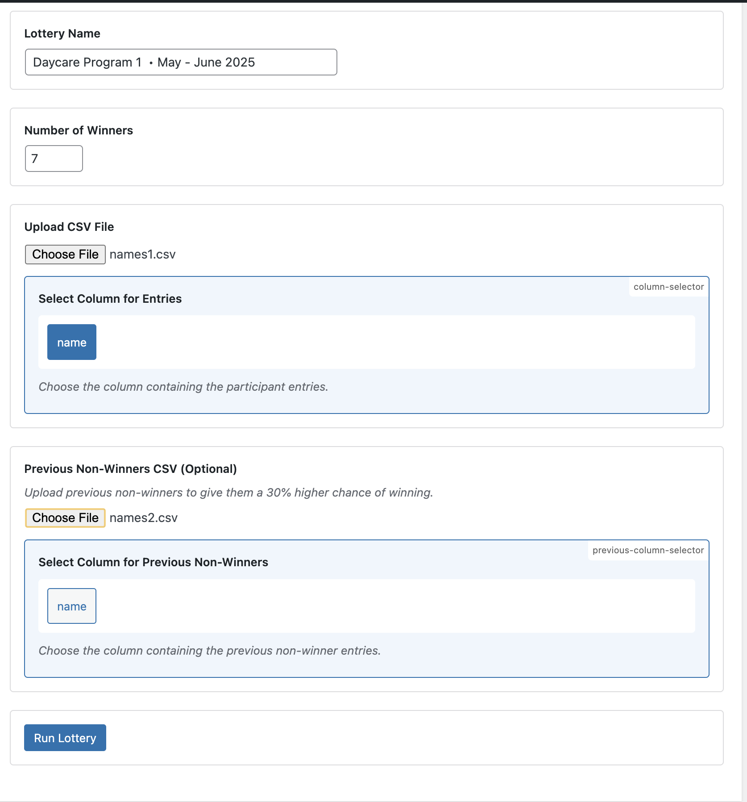Click the column-selector tag label

[668, 287]
